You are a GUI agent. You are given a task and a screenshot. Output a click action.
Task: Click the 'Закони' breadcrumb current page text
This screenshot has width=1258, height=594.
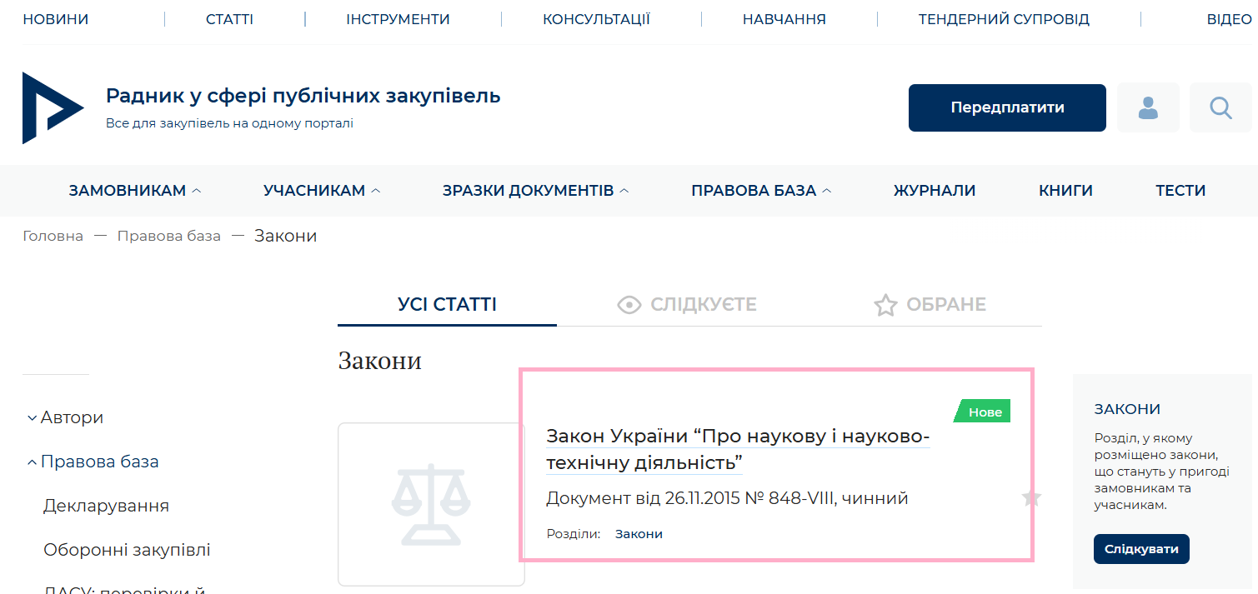click(286, 236)
